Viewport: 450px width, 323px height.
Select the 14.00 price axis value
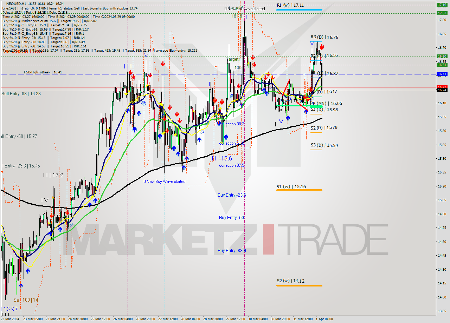pos(442,297)
